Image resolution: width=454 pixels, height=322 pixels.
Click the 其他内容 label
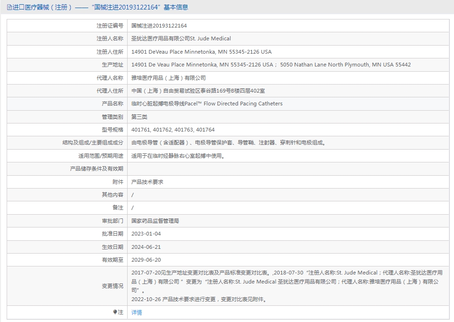pyautogui.click(x=112, y=194)
